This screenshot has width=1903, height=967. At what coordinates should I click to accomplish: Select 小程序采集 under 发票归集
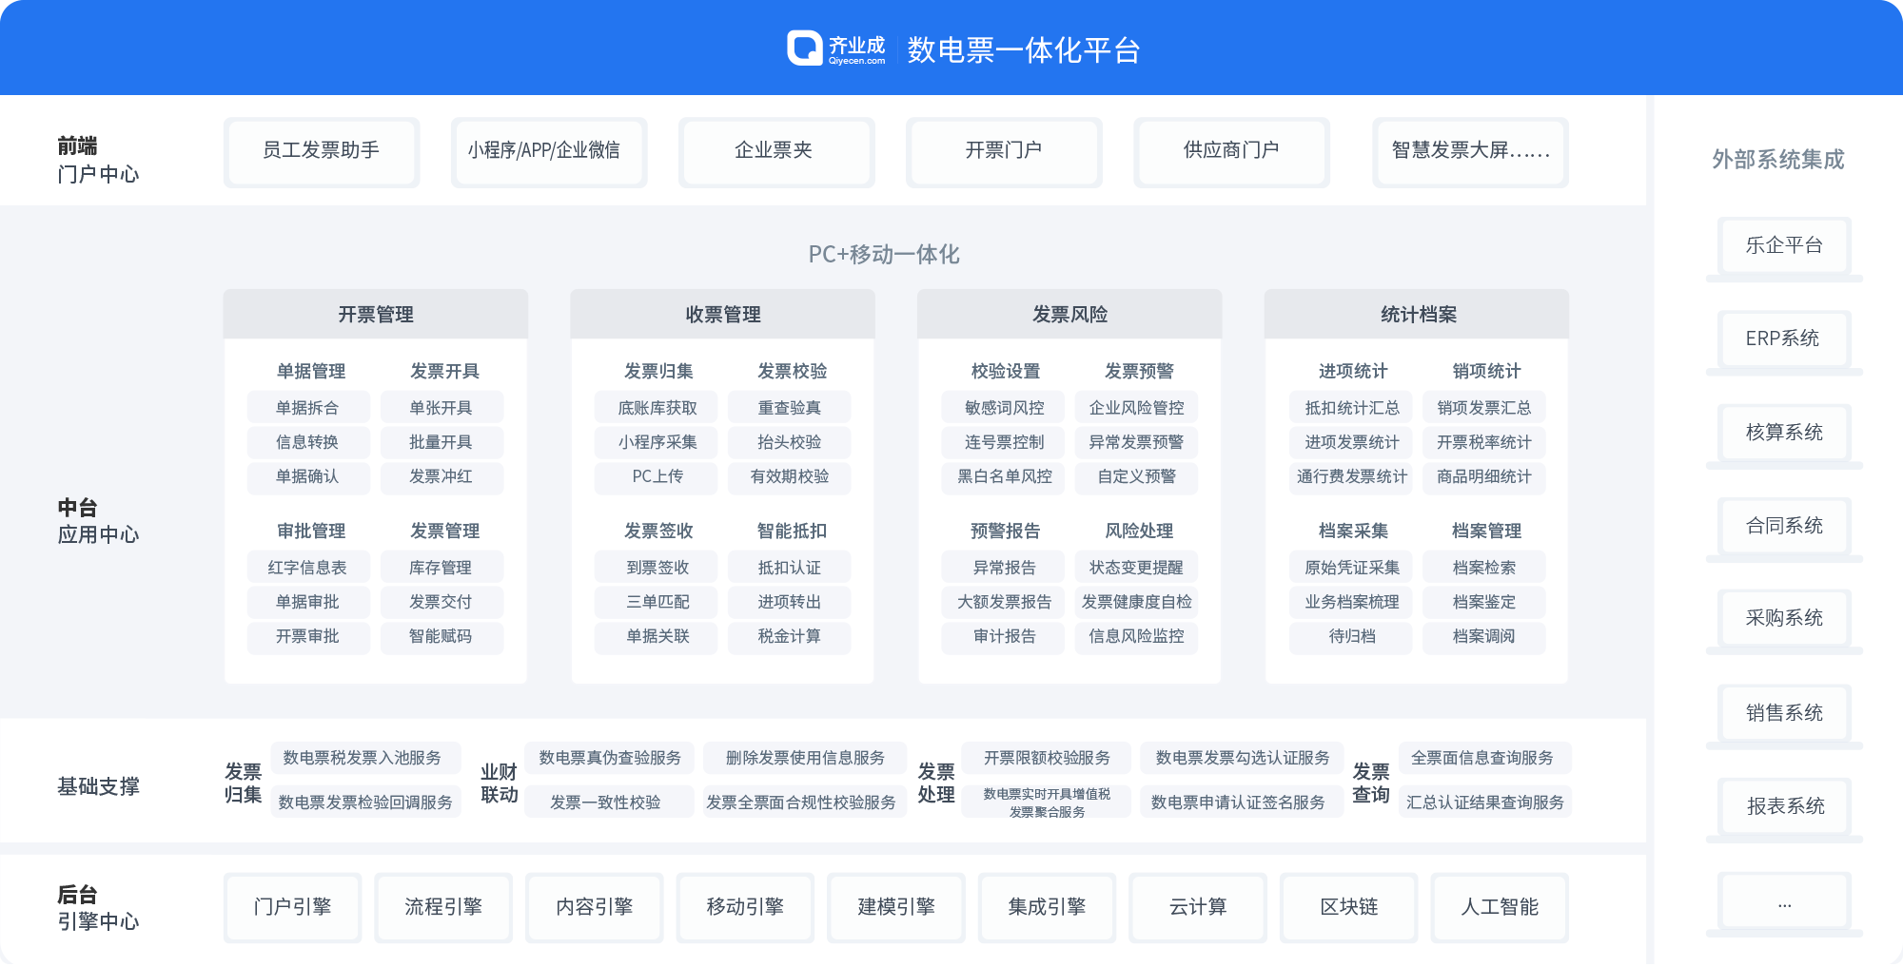[x=657, y=442]
